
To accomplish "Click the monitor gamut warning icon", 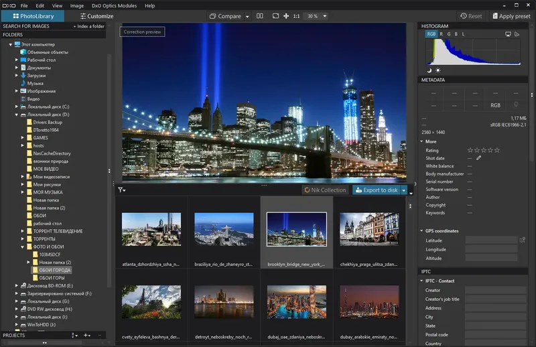I will (x=507, y=33).
